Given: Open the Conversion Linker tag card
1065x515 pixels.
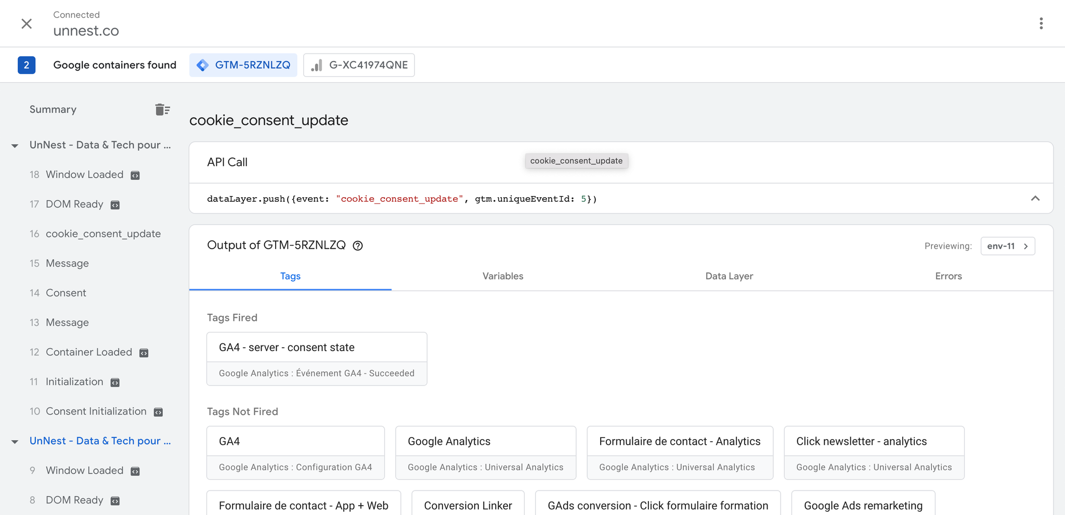Looking at the screenshot, I should click(x=468, y=503).
